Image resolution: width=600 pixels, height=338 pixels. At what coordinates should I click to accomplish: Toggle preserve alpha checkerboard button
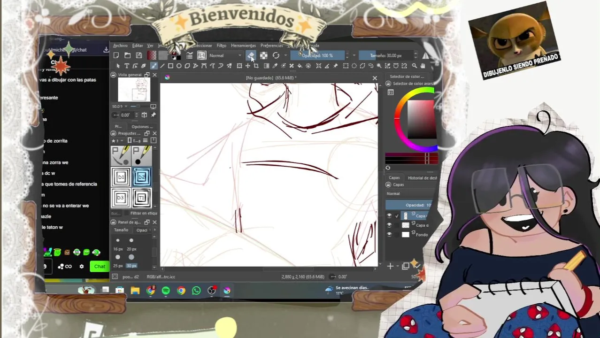[264, 55]
